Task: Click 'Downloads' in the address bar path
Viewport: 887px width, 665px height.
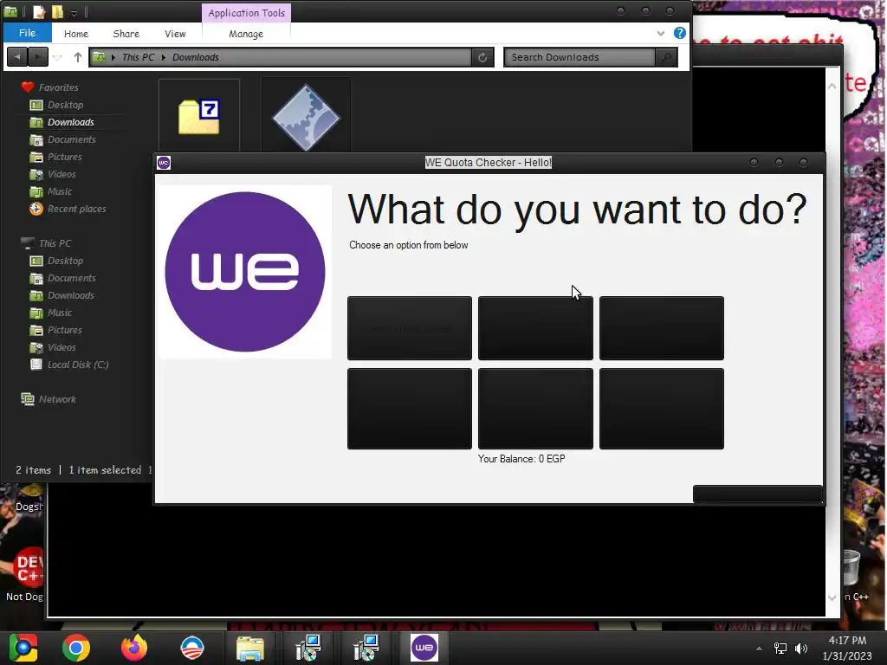Action: click(x=195, y=57)
